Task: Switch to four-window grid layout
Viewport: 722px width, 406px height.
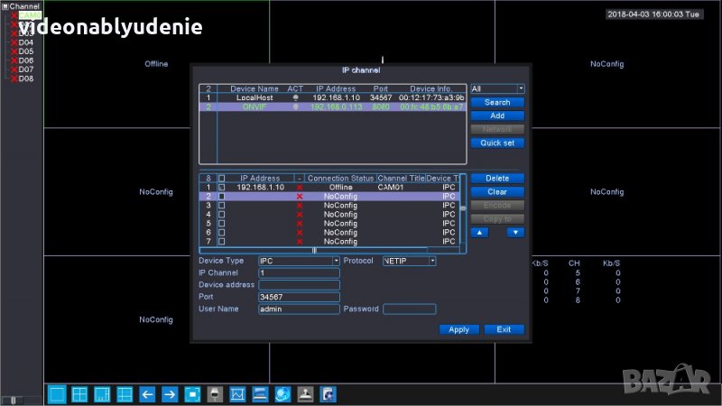Action: 79,394
